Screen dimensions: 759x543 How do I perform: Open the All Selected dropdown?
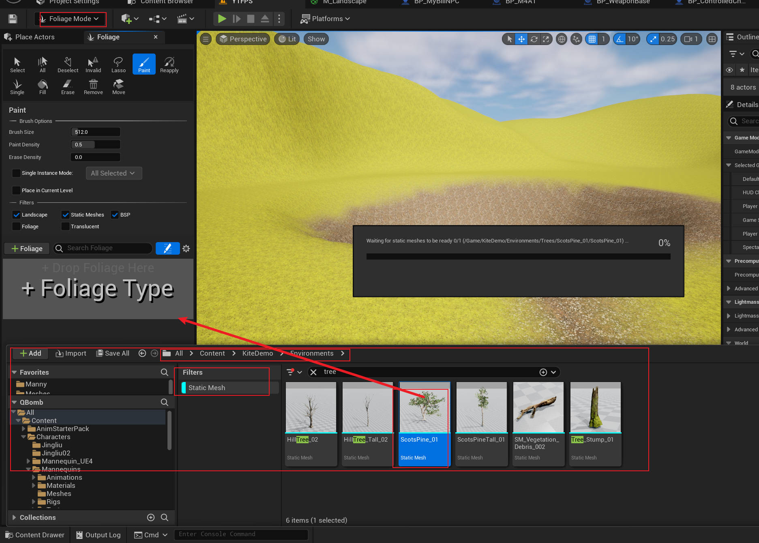coord(114,173)
